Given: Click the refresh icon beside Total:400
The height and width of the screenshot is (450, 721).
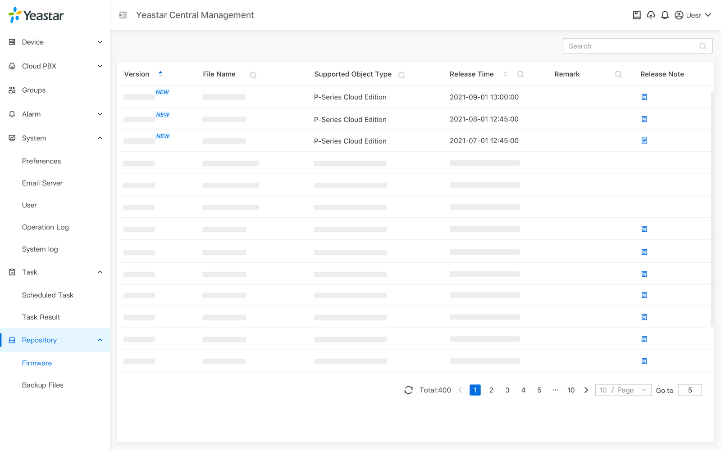Looking at the screenshot, I should [x=408, y=390].
